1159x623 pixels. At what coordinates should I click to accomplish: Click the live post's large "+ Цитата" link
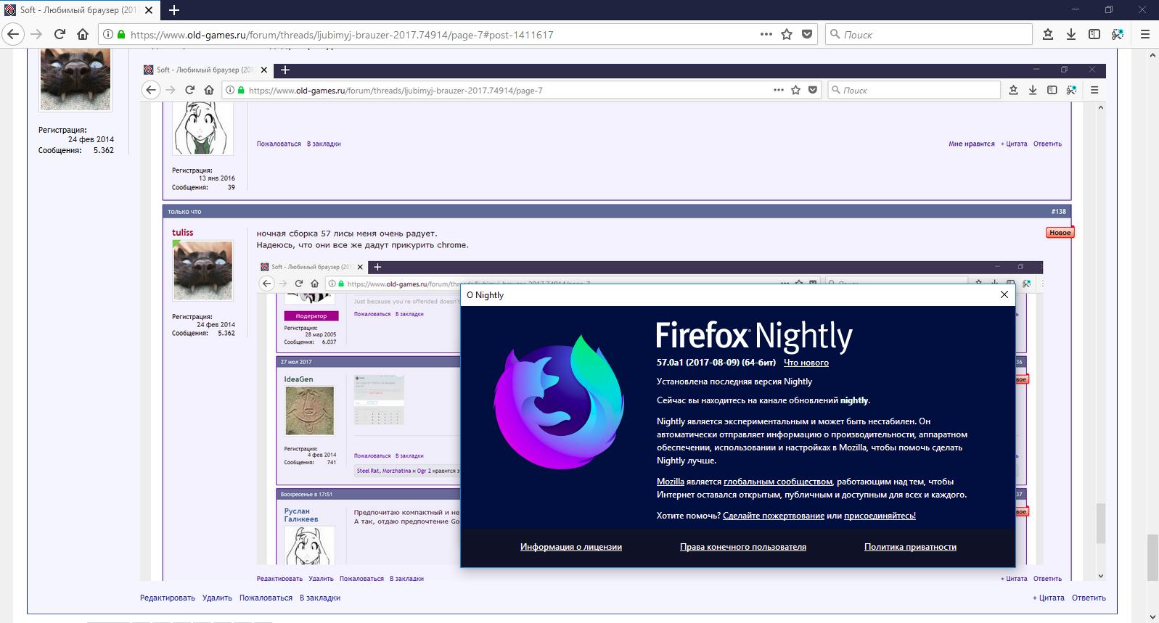point(1049,598)
